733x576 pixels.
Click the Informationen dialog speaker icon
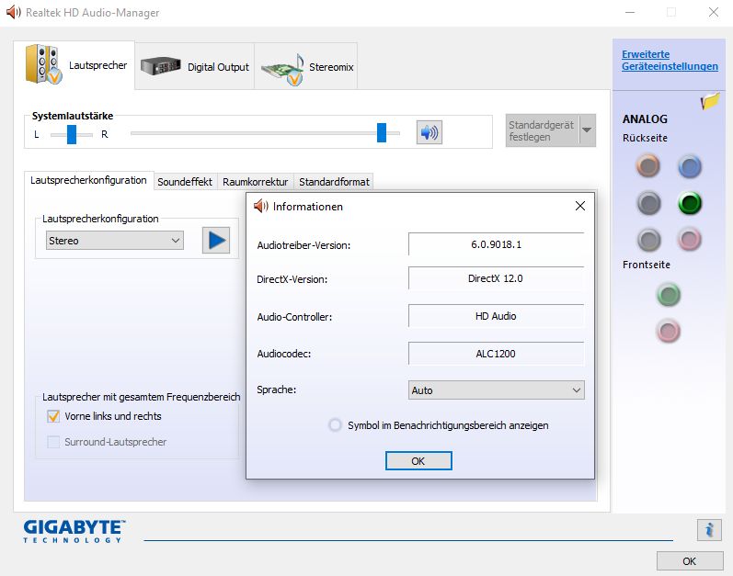[x=260, y=206]
